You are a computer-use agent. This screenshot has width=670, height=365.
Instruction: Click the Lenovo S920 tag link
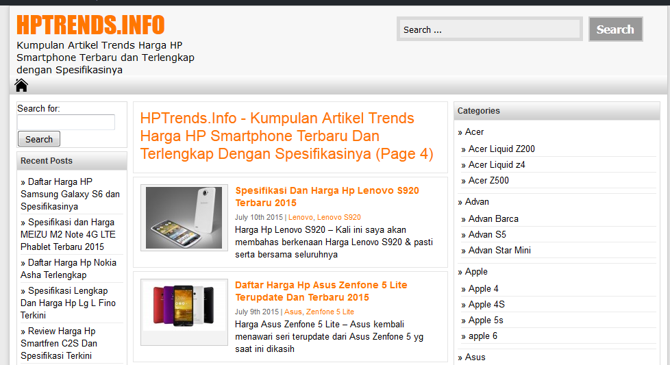339,217
